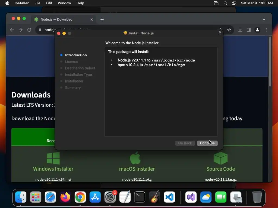The image size is (278, 208).
Task: Open the Window menu
Action: [x=64, y=3]
